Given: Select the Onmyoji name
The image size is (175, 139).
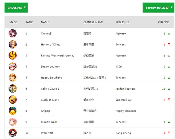Looking at the screenshot, I should 46,33.
